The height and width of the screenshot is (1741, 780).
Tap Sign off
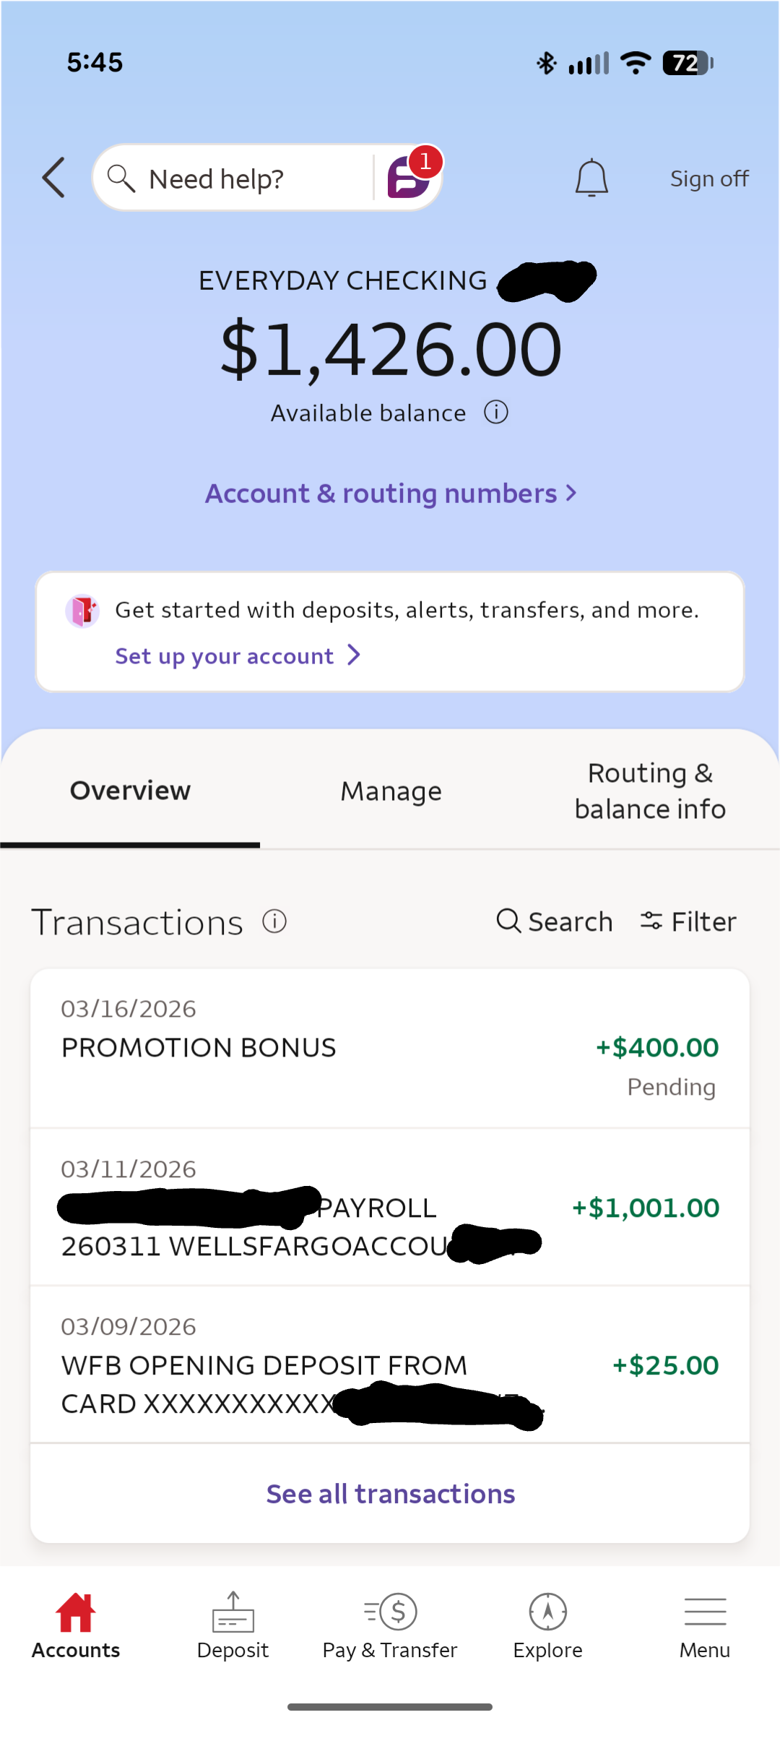[709, 179]
